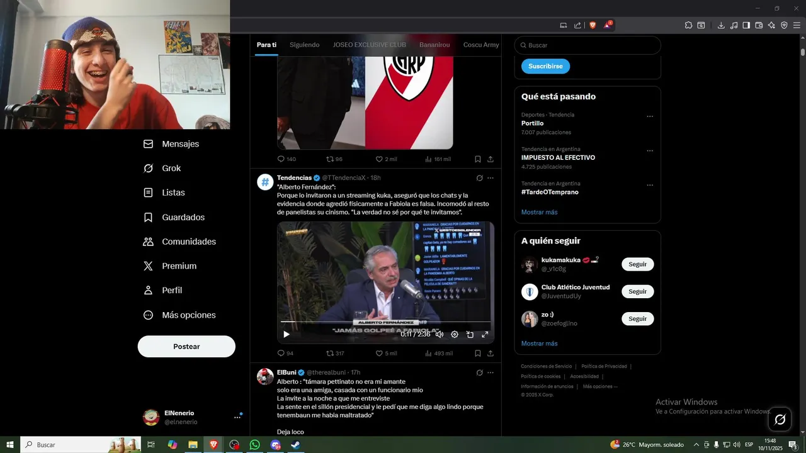Click the Postear button

(x=186, y=347)
